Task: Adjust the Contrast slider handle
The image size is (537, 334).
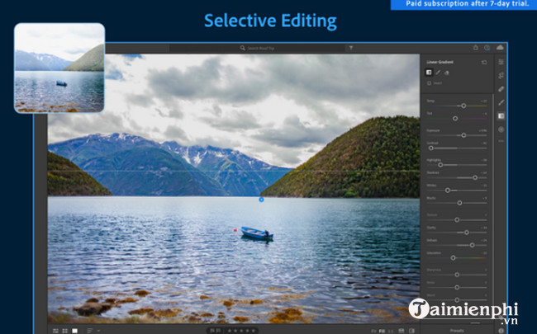Action: [431, 148]
